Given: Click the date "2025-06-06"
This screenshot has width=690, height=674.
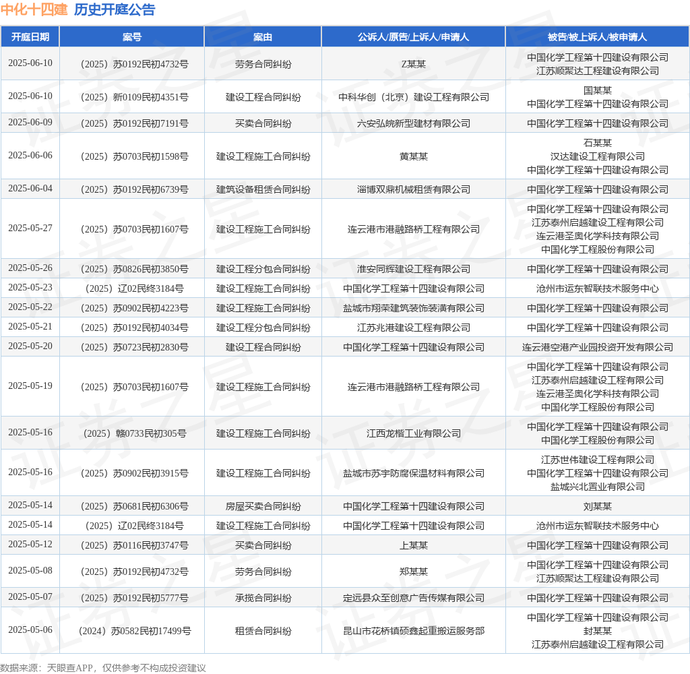Looking at the screenshot, I should point(30,156).
